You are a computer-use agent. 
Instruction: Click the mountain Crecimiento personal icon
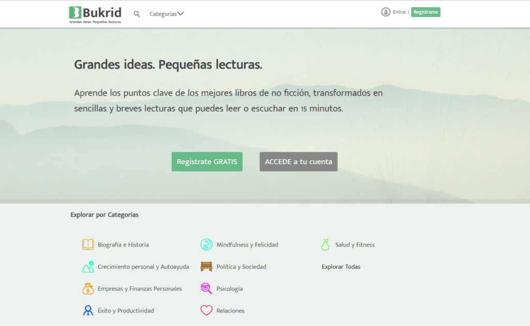pos(88,267)
